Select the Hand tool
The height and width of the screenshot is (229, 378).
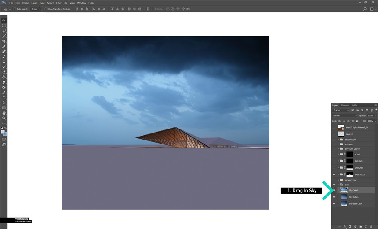tap(4, 113)
